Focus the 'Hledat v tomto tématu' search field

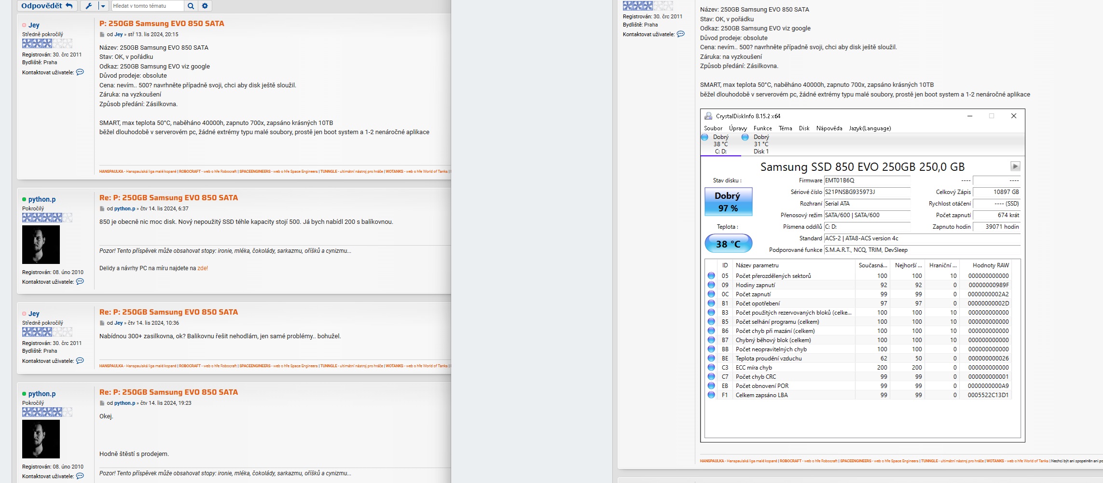click(148, 6)
